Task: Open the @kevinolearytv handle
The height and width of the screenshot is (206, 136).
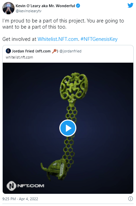Action: (x=28, y=11)
